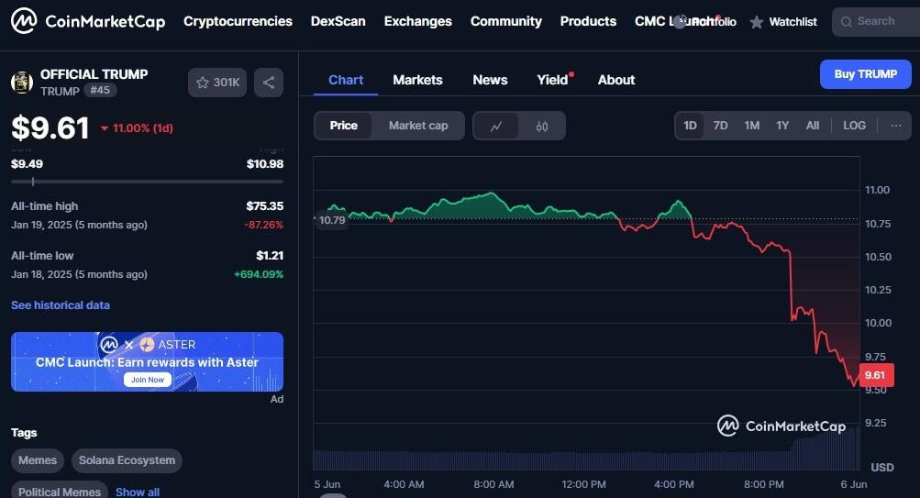Image resolution: width=920 pixels, height=498 pixels.
Task: Click the OFFICIAL TRUMP coin avatar
Action: click(22, 82)
